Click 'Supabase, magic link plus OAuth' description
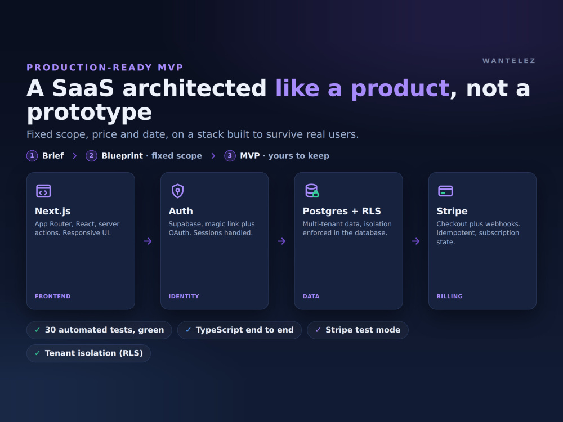563x422 pixels. [212, 228]
